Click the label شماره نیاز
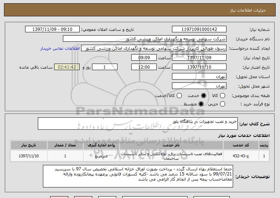Viewport: 280px width, 198px height. click(260, 30)
